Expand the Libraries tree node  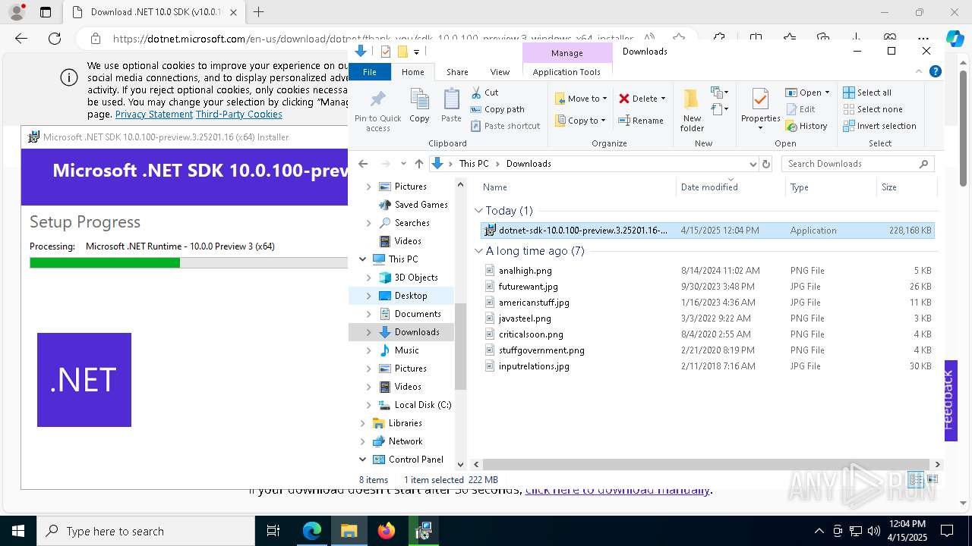(x=363, y=423)
